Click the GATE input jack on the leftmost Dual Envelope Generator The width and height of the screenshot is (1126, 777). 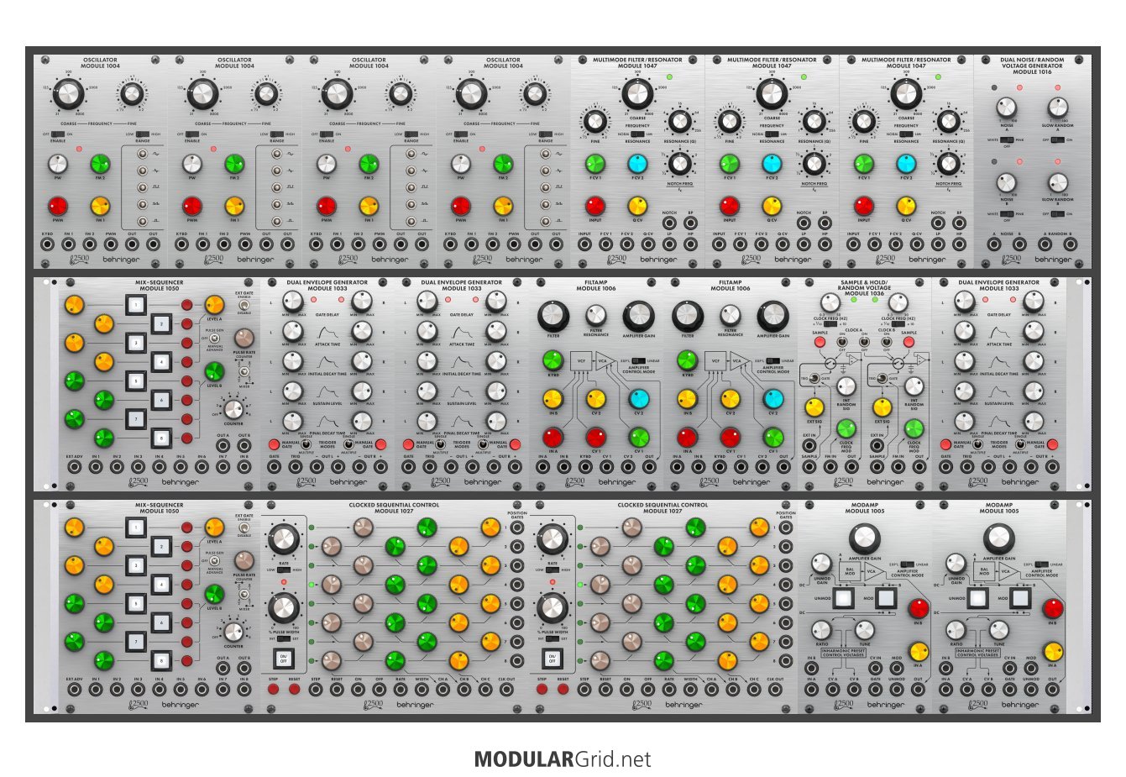(274, 467)
